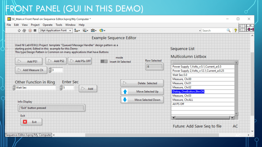Click the SE VI icon at top right
Image resolution: width=262 pixels, height=147 pixels.
click(250, 28)
